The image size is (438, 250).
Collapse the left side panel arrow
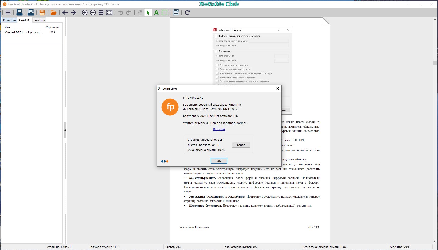(65, 130)
